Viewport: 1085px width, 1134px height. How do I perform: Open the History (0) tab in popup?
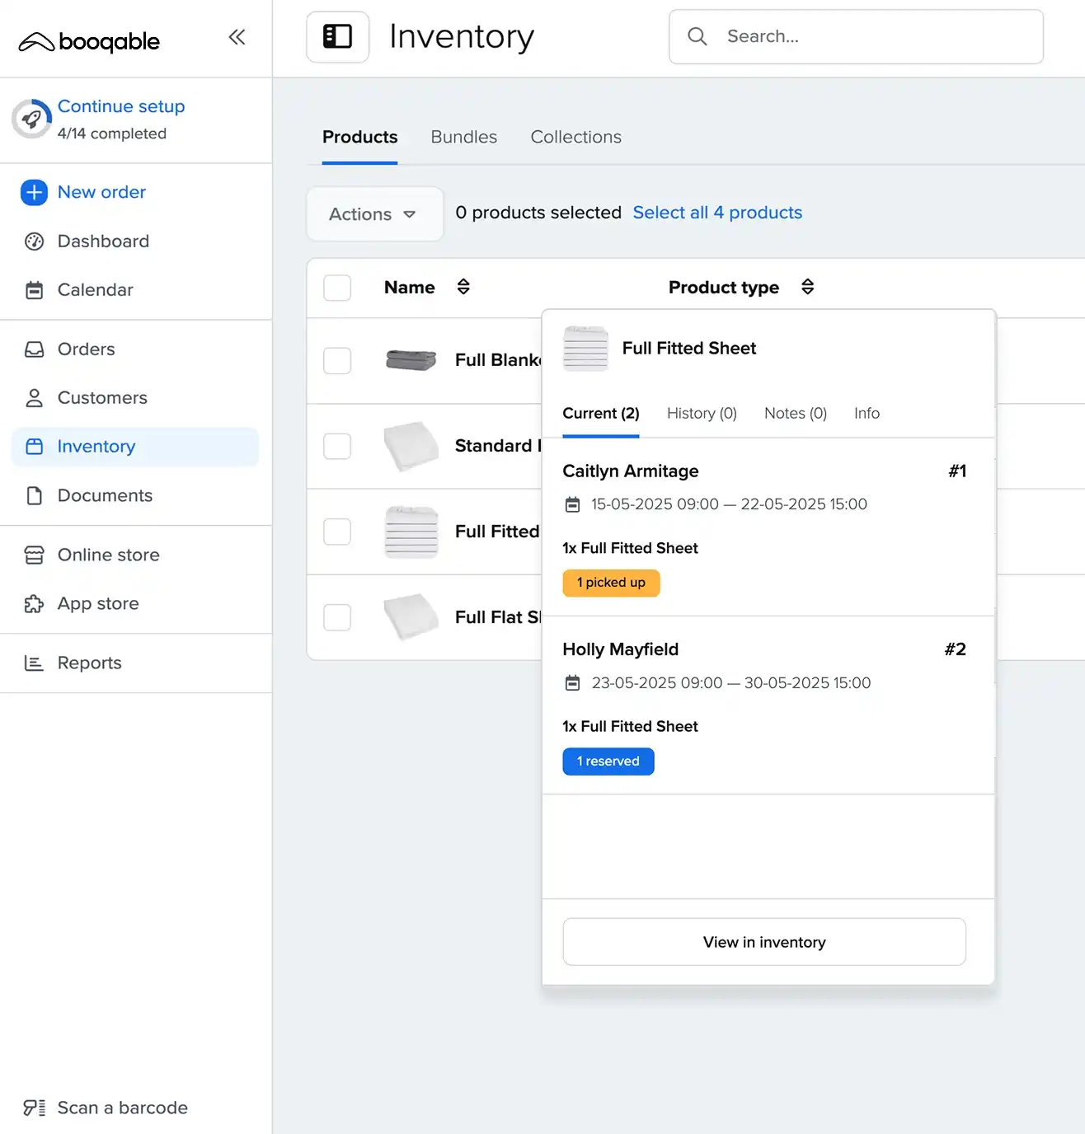tap(701, 413)
